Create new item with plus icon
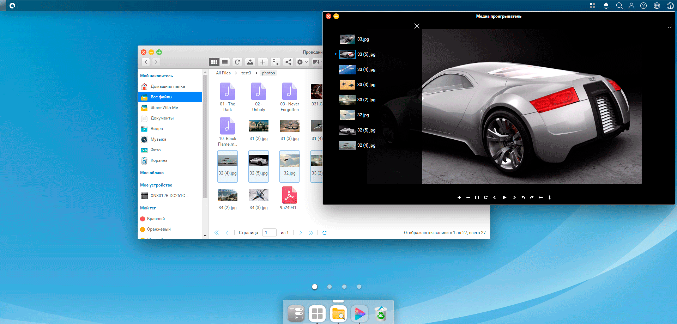The width and height of the screenshot is (677, 324). [263, 62]
